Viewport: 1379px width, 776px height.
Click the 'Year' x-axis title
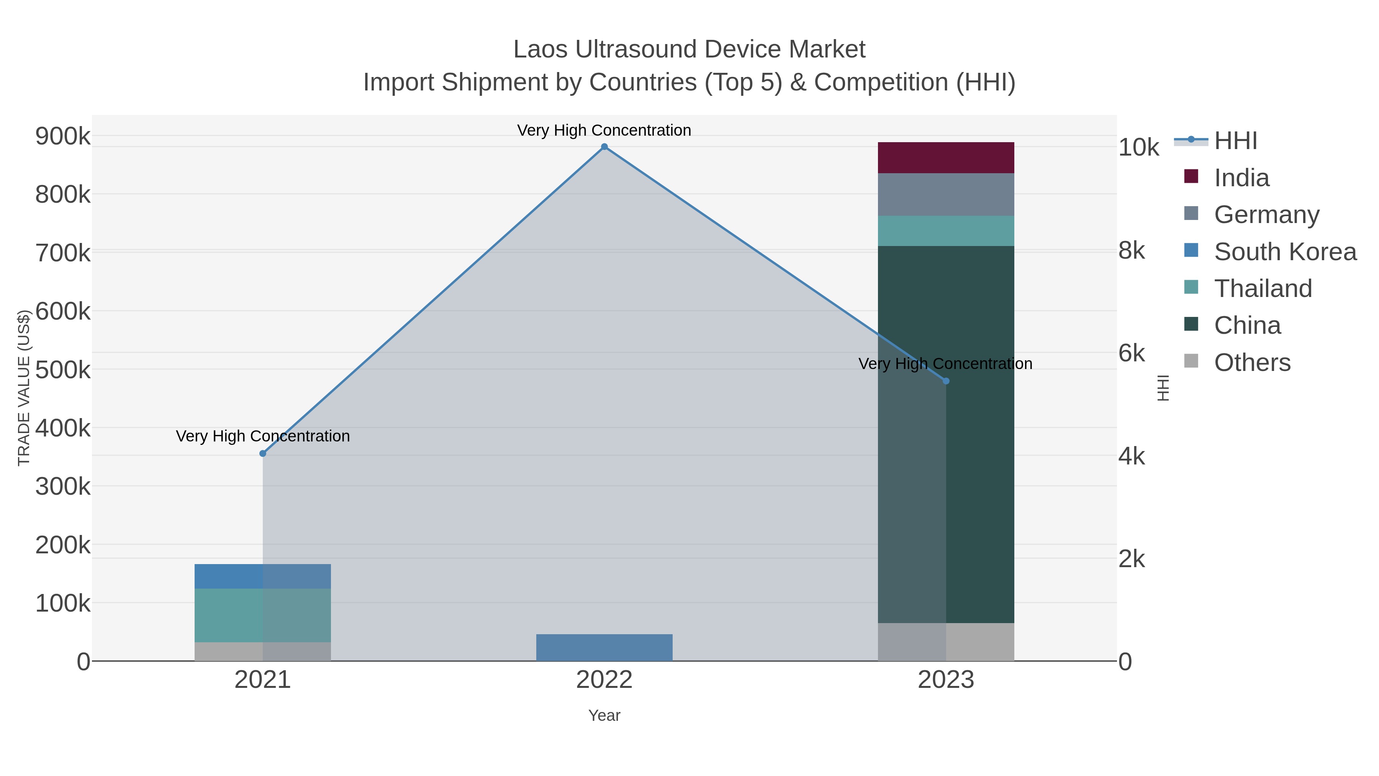click(604, 715)
